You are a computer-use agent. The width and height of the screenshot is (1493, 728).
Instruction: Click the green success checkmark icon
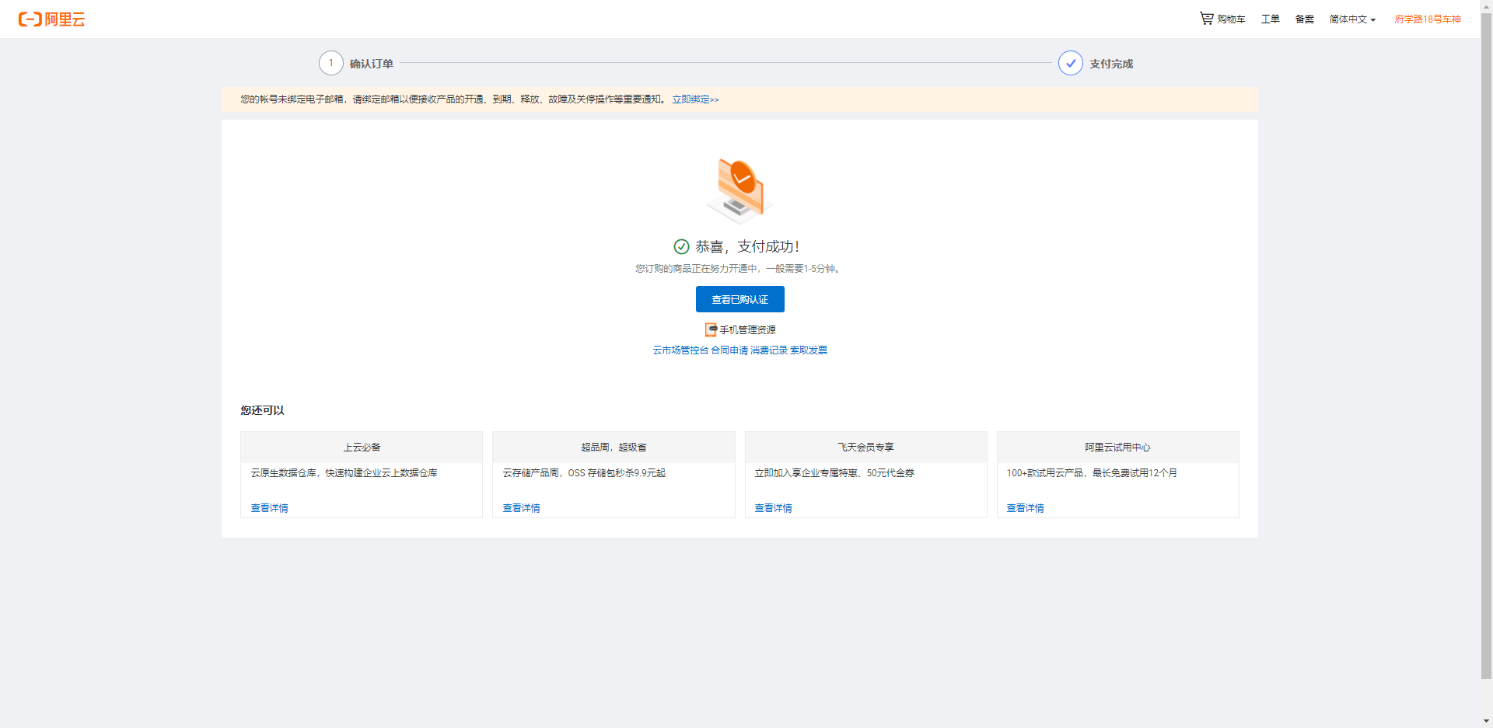681,246
